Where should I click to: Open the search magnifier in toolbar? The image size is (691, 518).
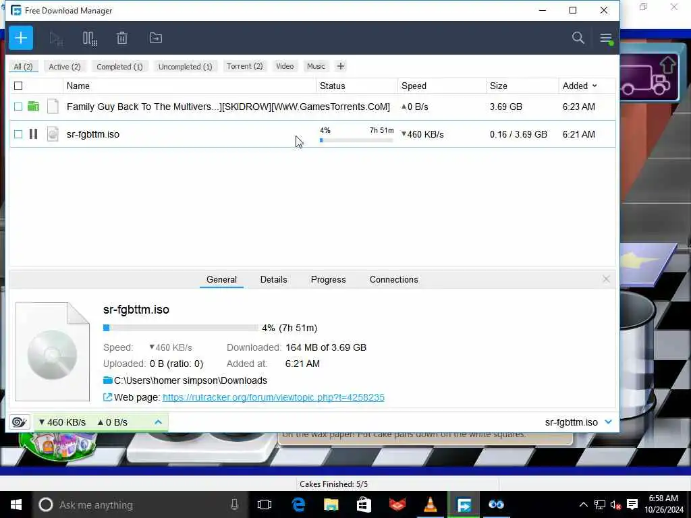tap(578, 38)
